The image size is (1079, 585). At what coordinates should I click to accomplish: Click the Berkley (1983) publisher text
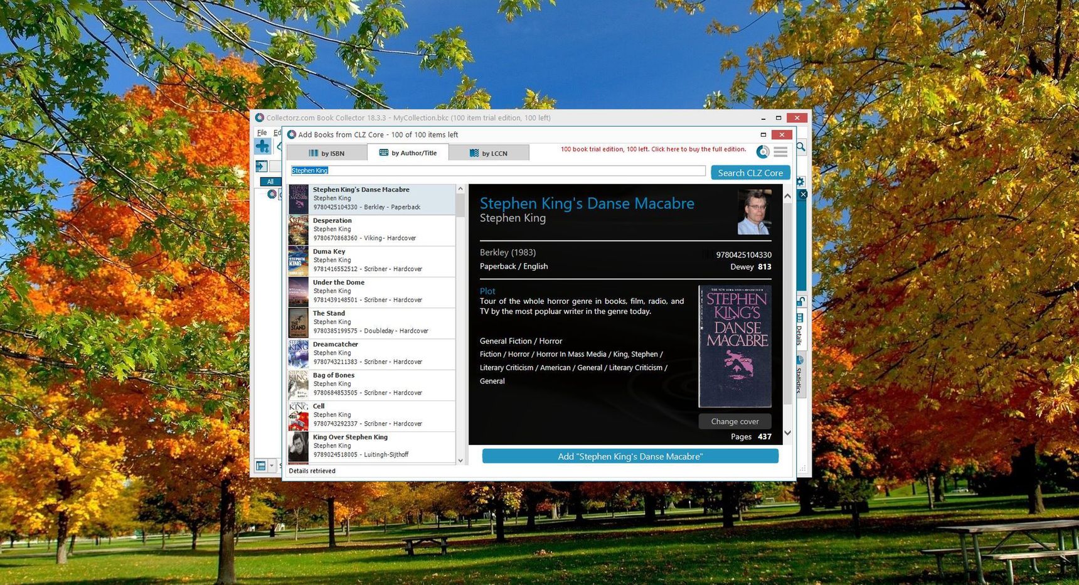point(508,252)
